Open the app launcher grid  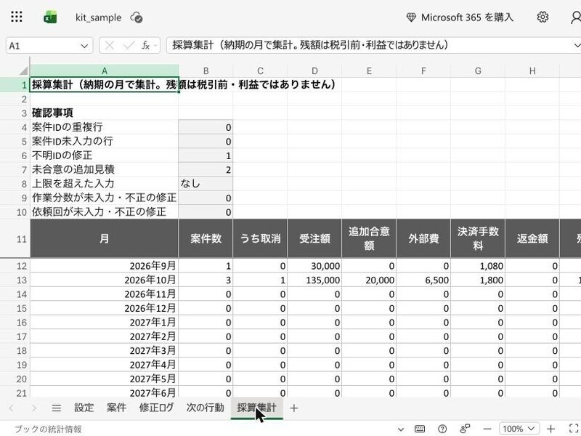coord(17,17)
